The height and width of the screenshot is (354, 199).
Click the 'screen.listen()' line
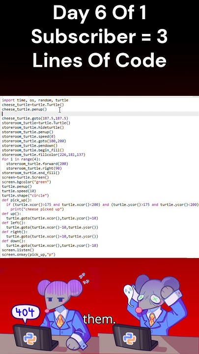point(18,250)
